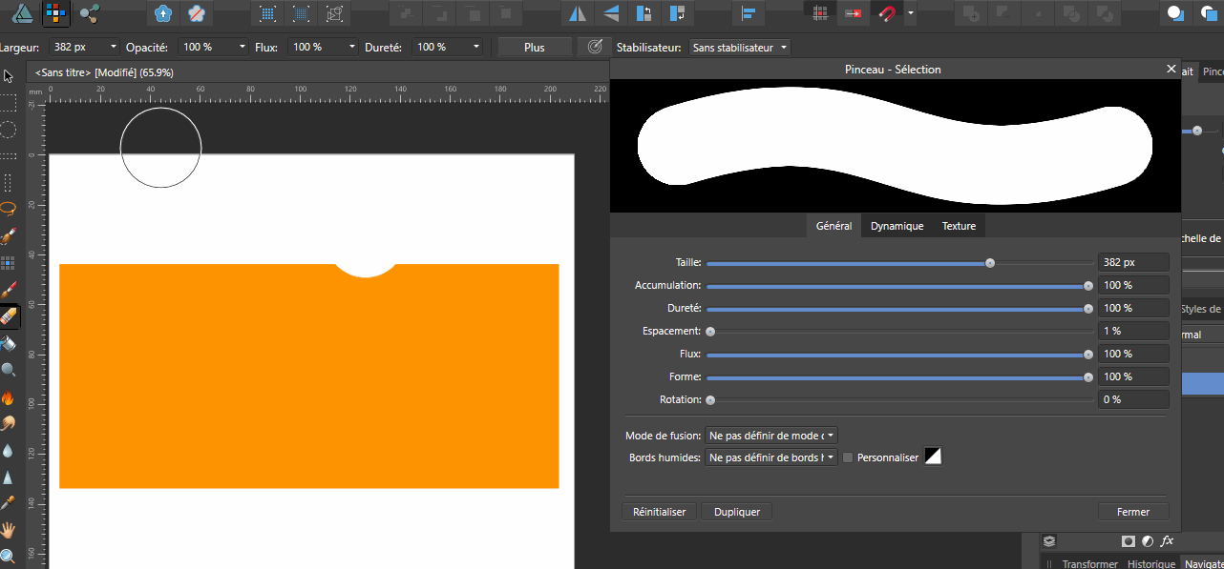Open the Texture tab
Viewport: 1224px width, 569px height.
tap(959, 226)
